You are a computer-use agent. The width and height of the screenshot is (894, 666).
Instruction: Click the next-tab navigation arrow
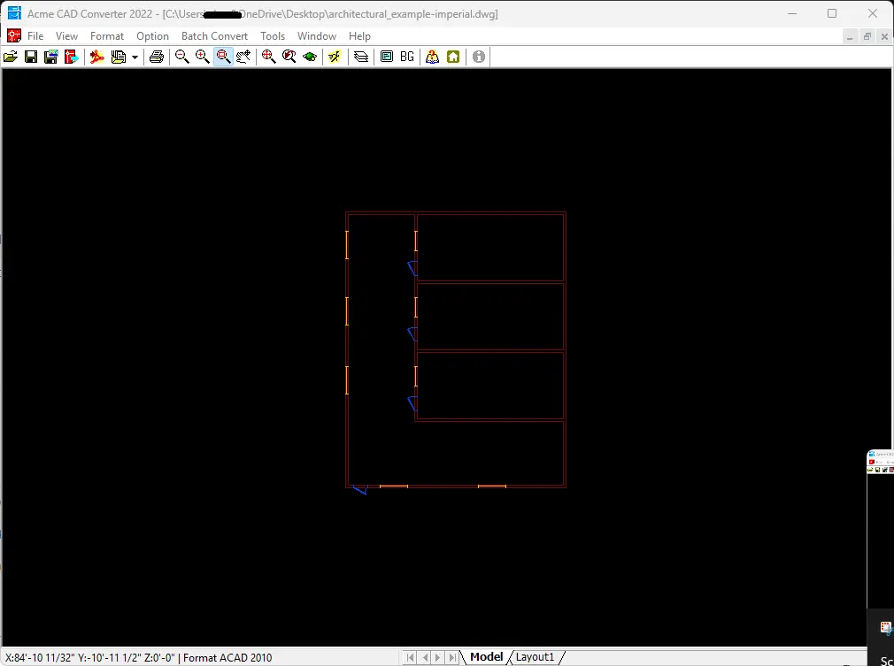click(x=438, y=657)
